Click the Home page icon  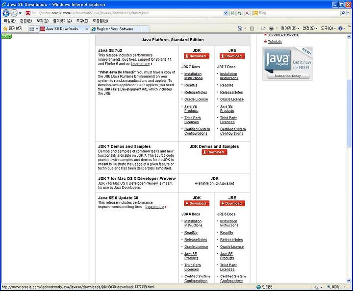pos(240,28)
